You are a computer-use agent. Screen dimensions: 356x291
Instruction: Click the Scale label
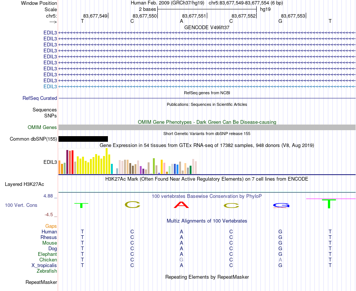coord(51,9)
